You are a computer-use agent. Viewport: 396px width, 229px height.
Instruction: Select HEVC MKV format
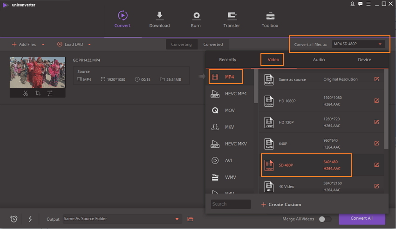click(230, 144)
